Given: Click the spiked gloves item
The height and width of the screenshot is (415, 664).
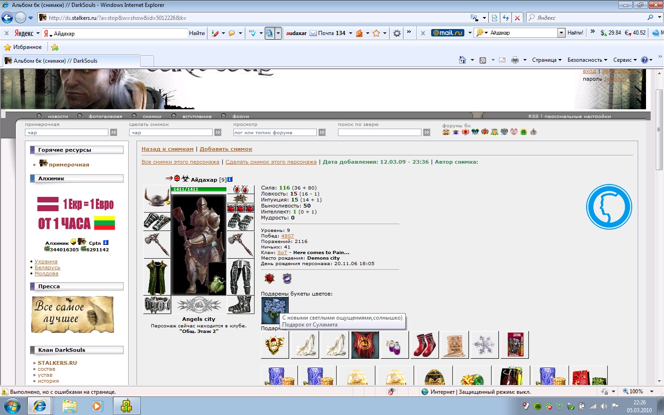Looking at the screenshot, I should (241, 221).
